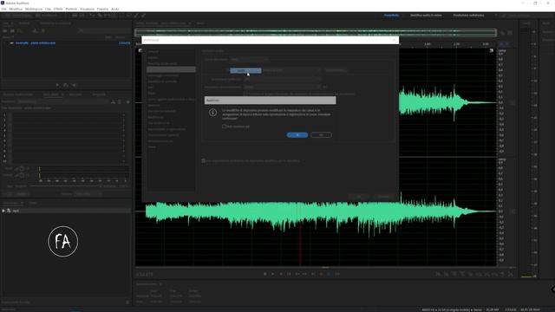Click the timecode display at the editor's bottom left
The image size is (555, 312).
click(x=145, y=275)
